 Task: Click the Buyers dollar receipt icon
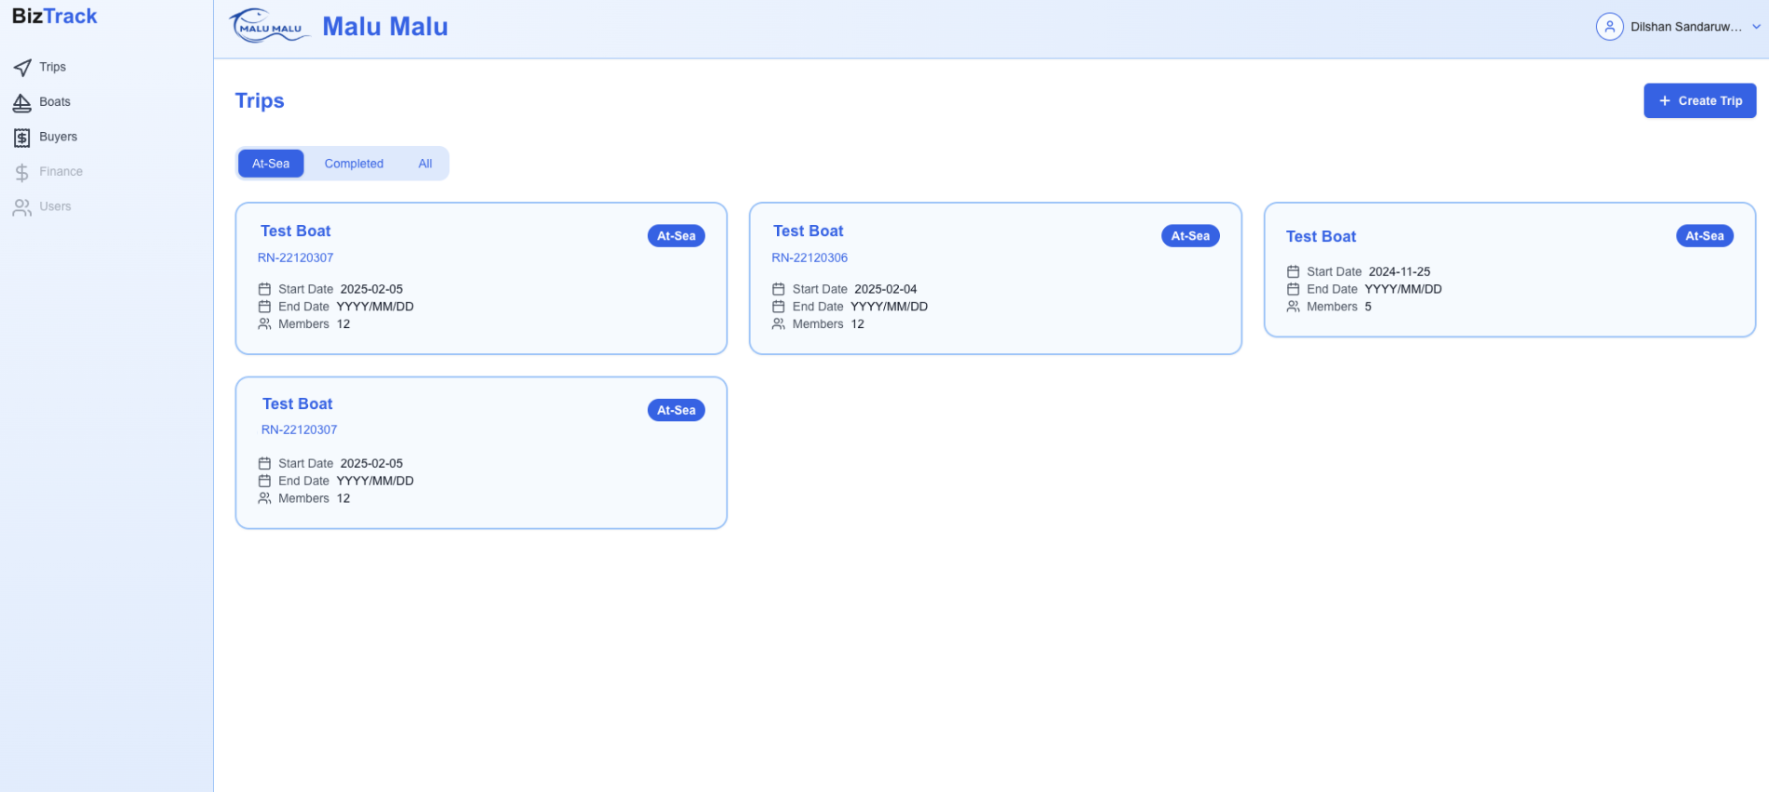(22, 138)
